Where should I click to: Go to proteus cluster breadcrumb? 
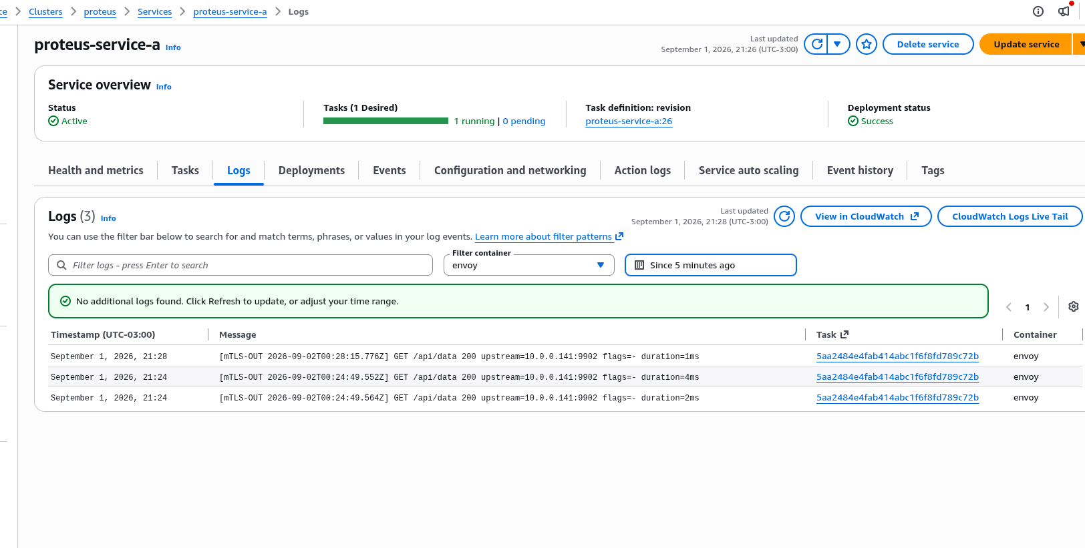point(100,12)
